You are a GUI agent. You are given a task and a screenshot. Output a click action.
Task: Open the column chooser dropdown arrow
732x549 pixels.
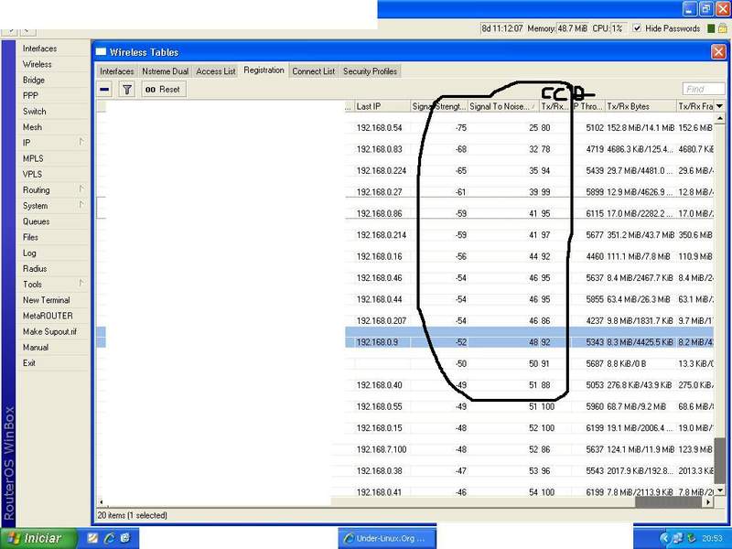[719, 106]
